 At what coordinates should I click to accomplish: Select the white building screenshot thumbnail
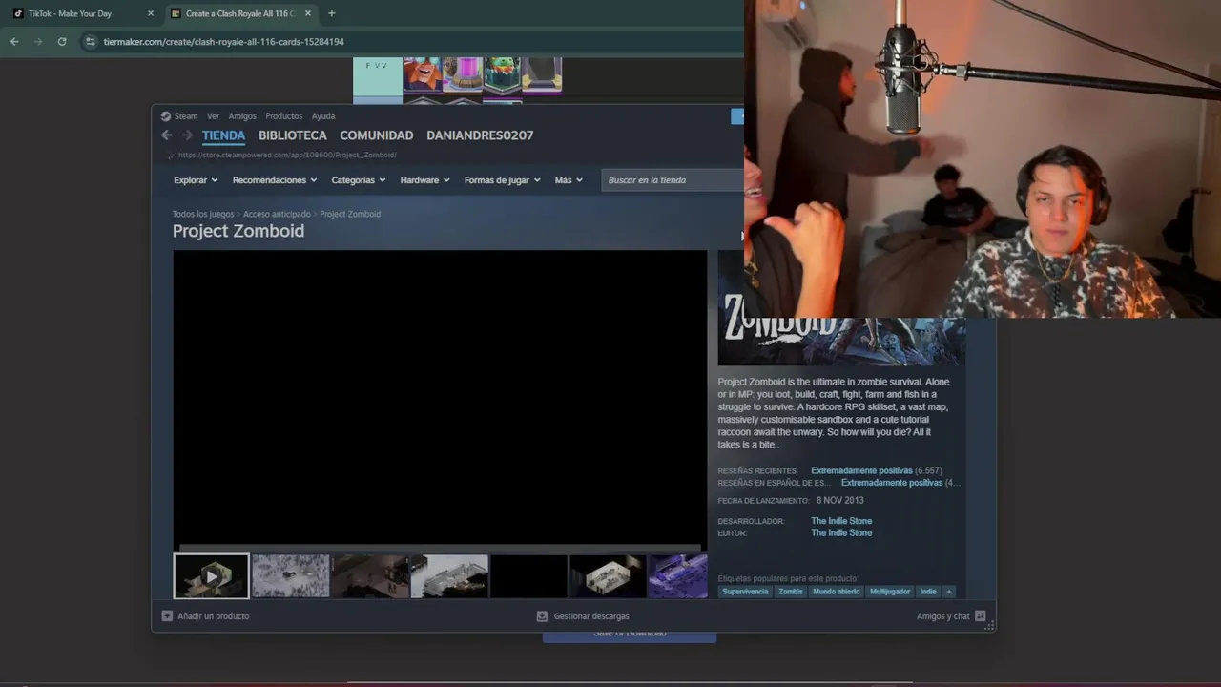coord(449,576)
